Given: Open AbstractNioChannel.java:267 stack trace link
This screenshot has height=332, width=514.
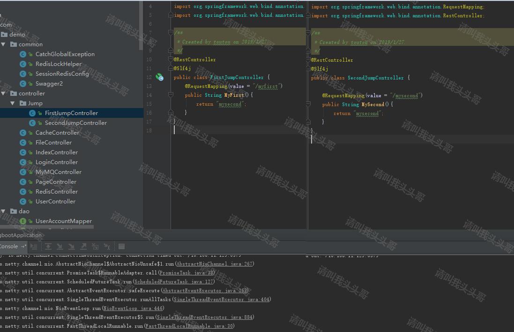Looking at the screenshot, I should [215, 264].
